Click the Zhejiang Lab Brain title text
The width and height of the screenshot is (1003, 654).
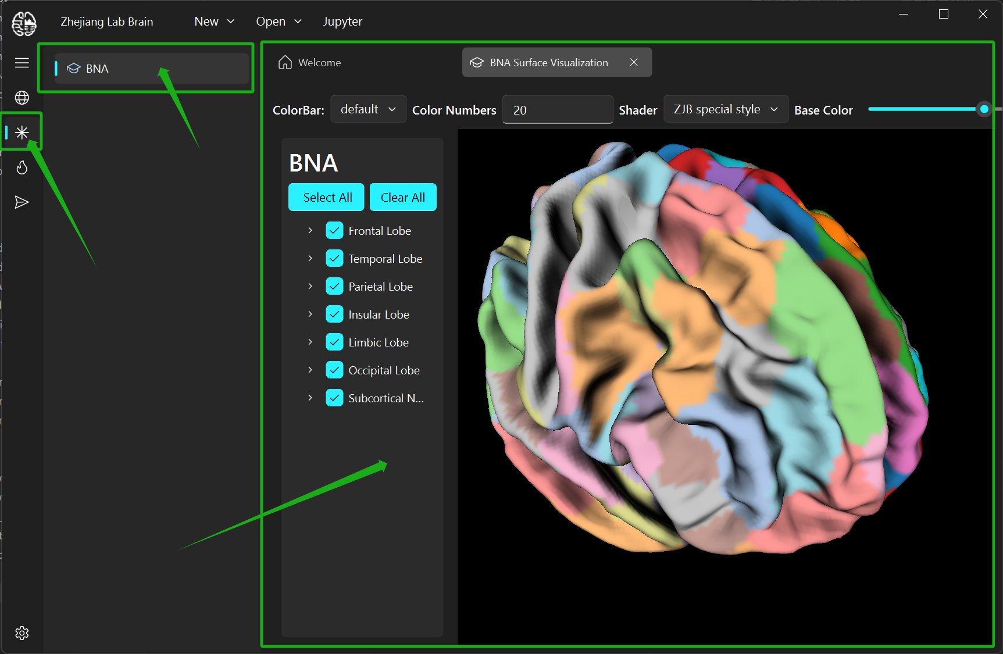[x=107, y=22]
